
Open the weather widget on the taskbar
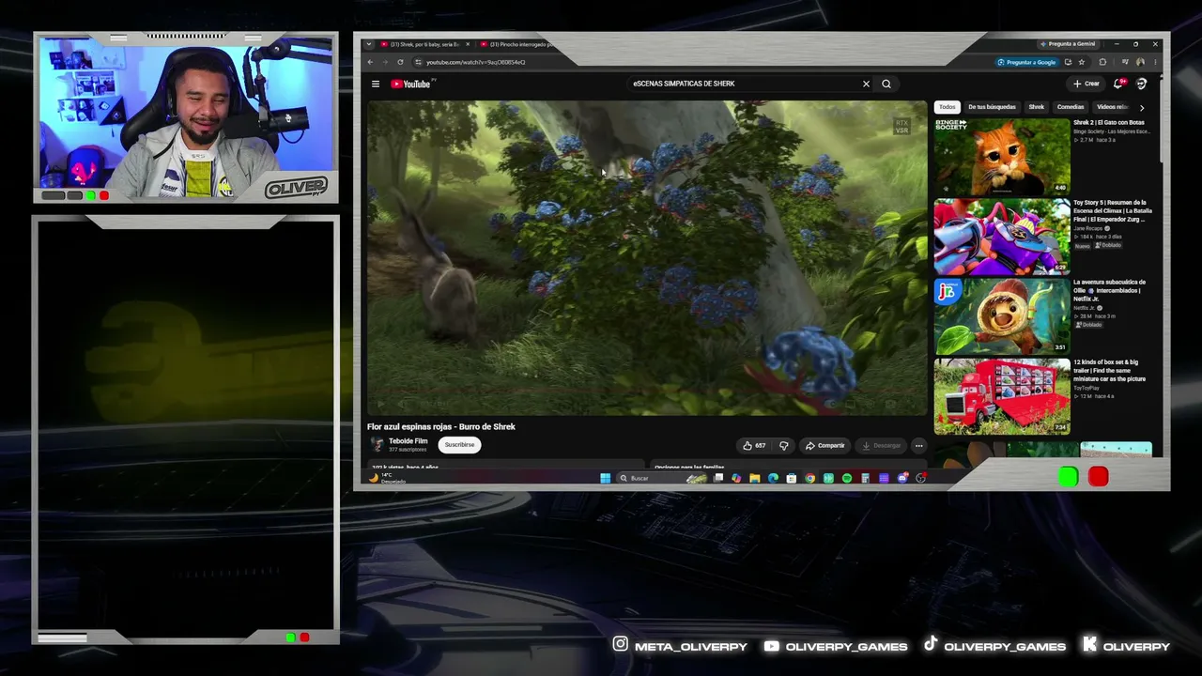tap(387, 478)
